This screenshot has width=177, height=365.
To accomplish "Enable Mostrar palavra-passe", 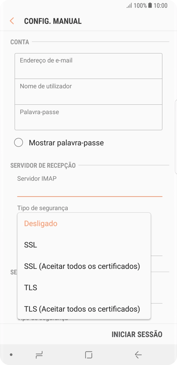I will [19, 142].
